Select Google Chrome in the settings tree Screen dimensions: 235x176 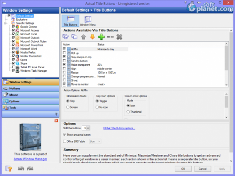coord(29,27)
